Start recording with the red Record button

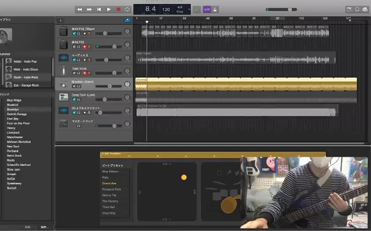[x=118, y=9]
